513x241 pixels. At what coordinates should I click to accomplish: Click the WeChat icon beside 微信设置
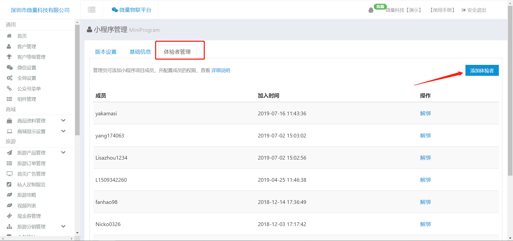10,68
